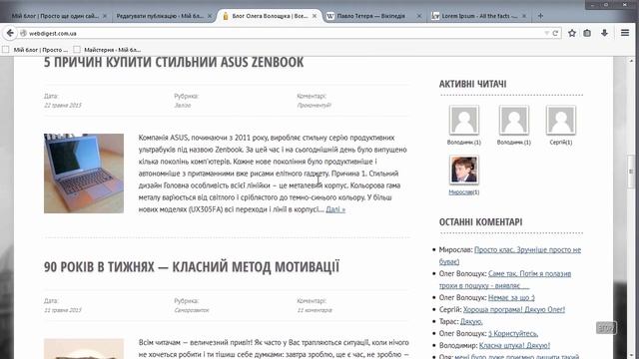This screenshot has width=639, height=359.
Task: Close the 'Мій блог | Просто ще один сай...' tab
Action: 105,16
